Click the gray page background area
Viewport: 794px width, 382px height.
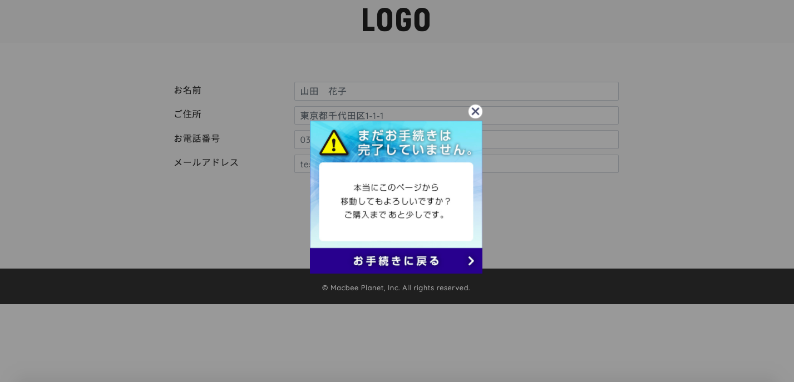point(111,222)
